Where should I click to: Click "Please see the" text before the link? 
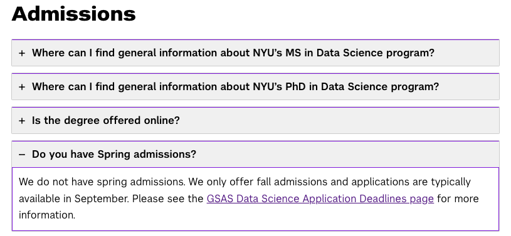(168, 198)
